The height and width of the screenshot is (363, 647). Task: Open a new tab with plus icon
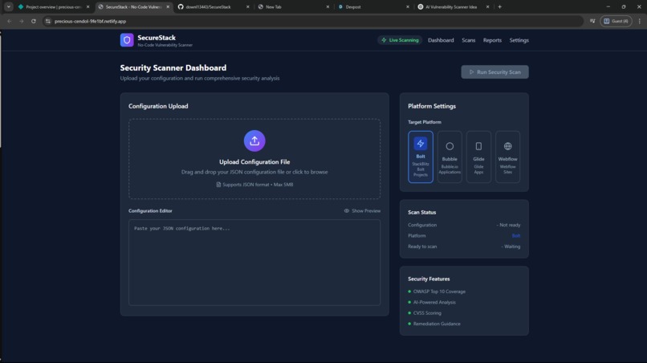point(499,6)
